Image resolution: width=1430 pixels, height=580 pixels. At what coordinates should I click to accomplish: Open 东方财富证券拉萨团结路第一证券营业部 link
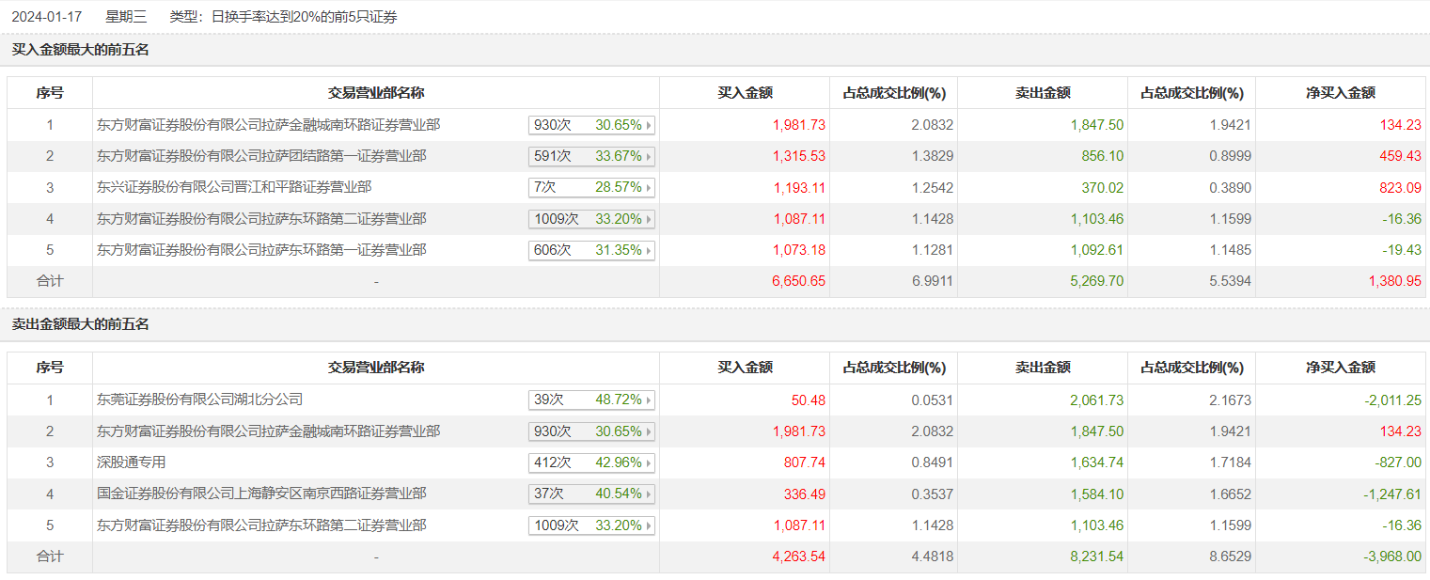tap(261, 156)
